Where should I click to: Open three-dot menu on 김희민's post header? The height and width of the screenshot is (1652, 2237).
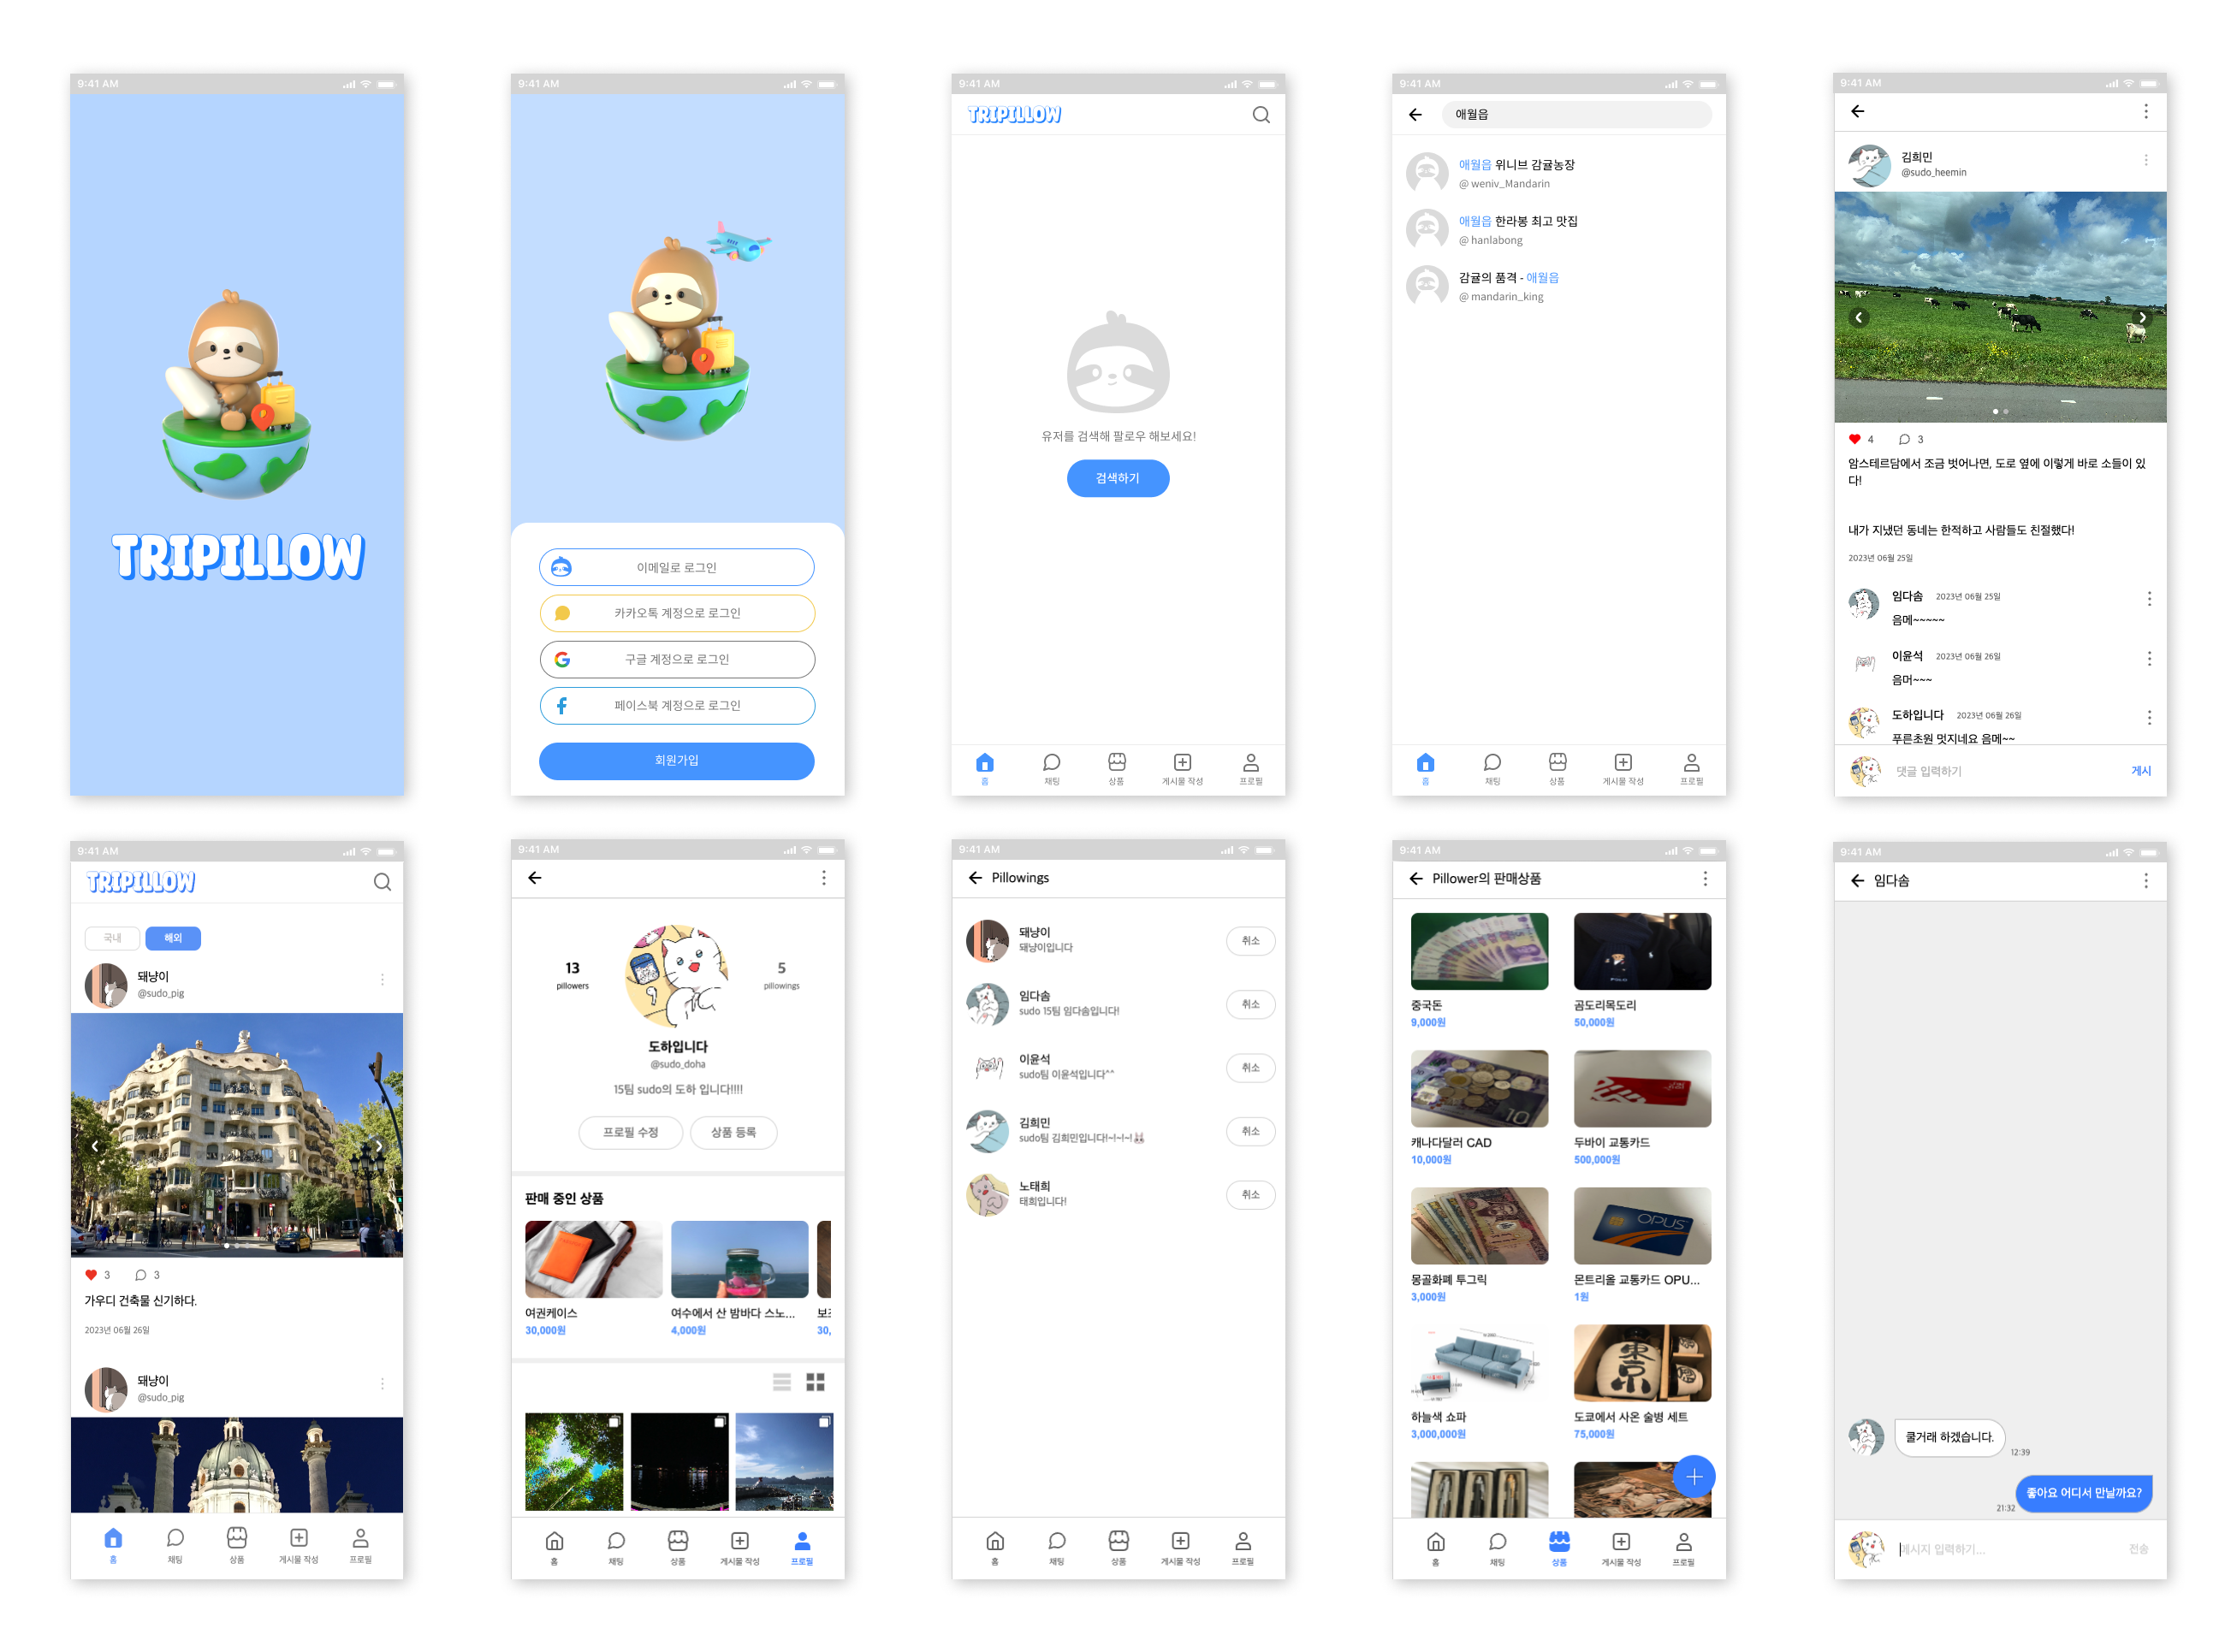(2145, 160)
